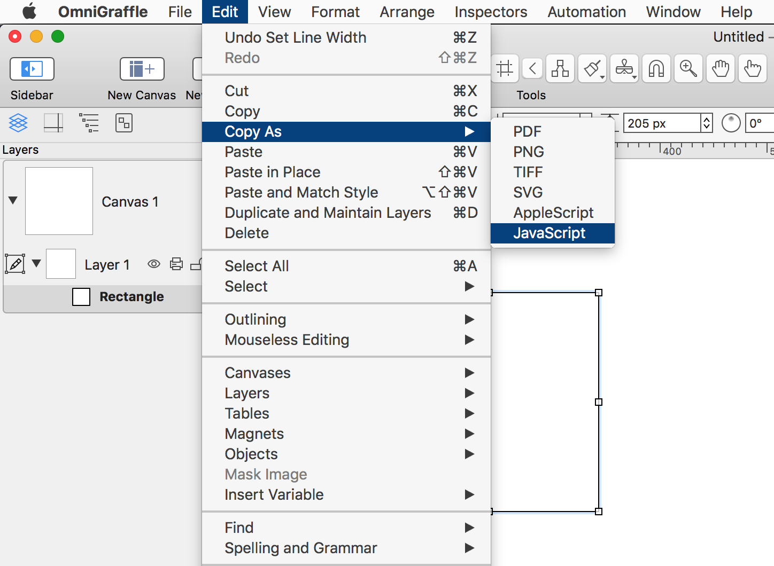This screenshot has height=566, width=774.
Task: Choose the Rubber Stamp tool
Action: pos(624,68)
